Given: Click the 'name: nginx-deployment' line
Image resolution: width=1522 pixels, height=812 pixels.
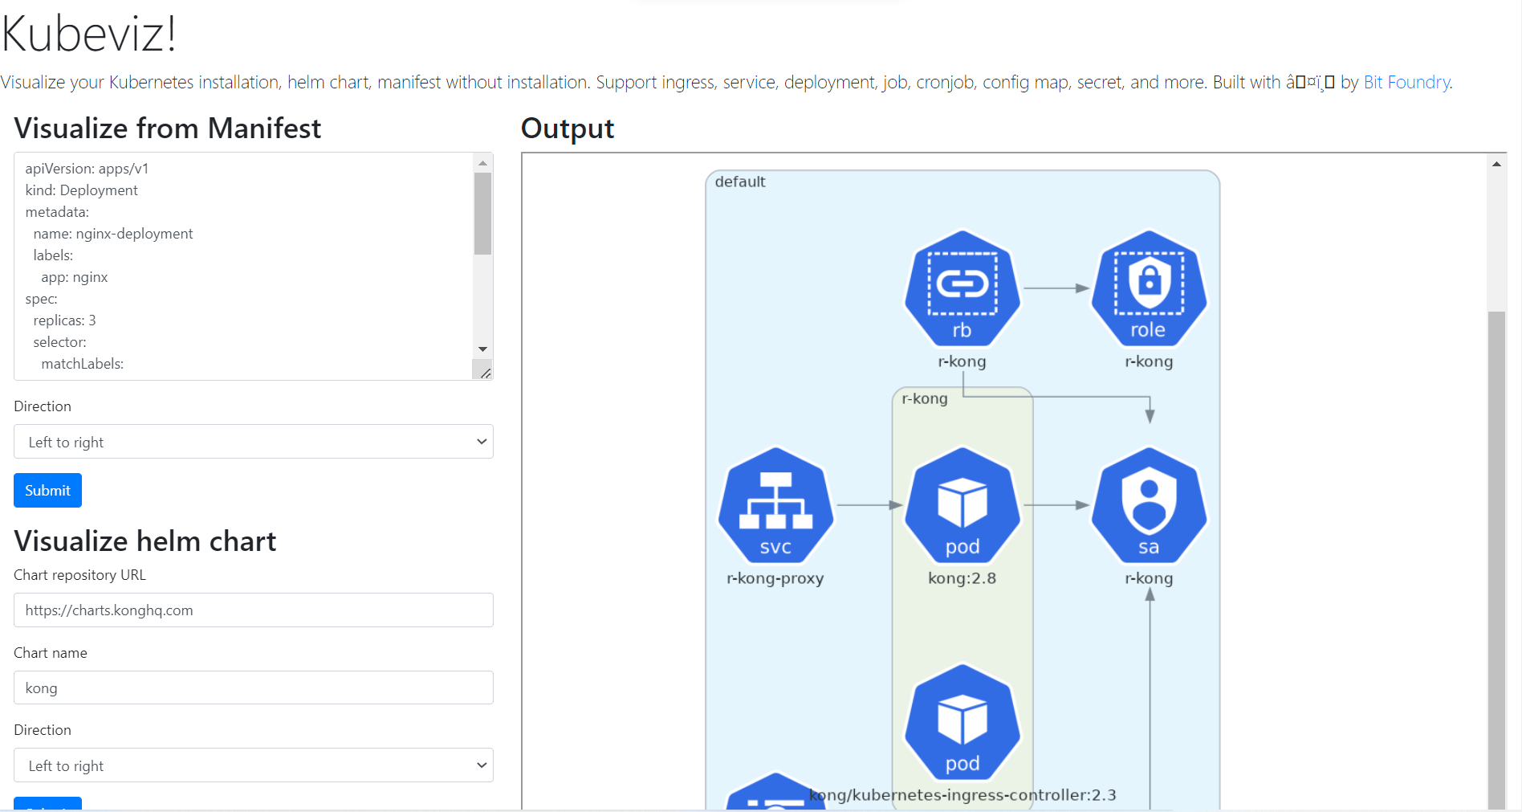Looking at the screenshot, I should coord(113,234).
